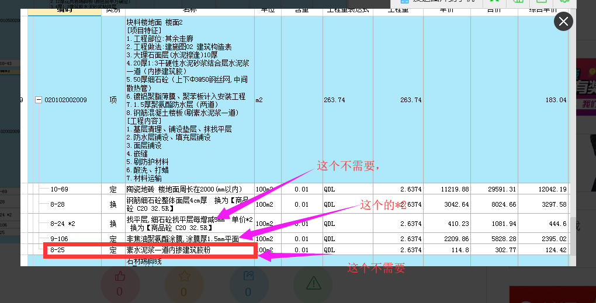Click the 项 type cell of item 020102002009
The width and height of the screenshot is (596, 303).
(x=113, y=100)
